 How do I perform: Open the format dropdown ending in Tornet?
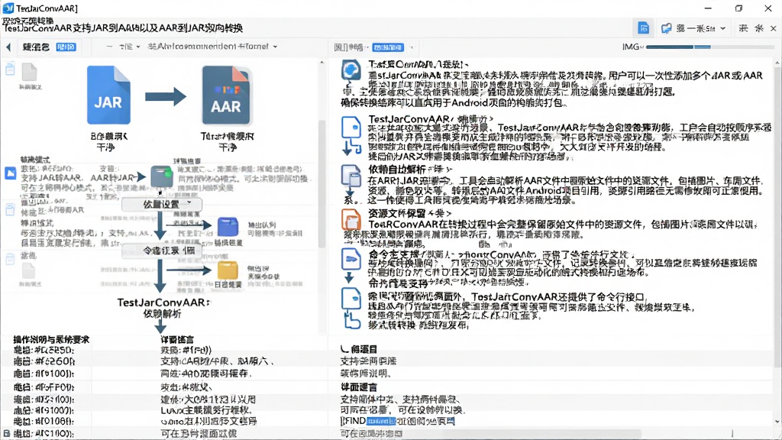coord(275,47)
